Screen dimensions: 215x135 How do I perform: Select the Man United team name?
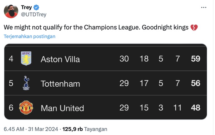coord(62,108)
